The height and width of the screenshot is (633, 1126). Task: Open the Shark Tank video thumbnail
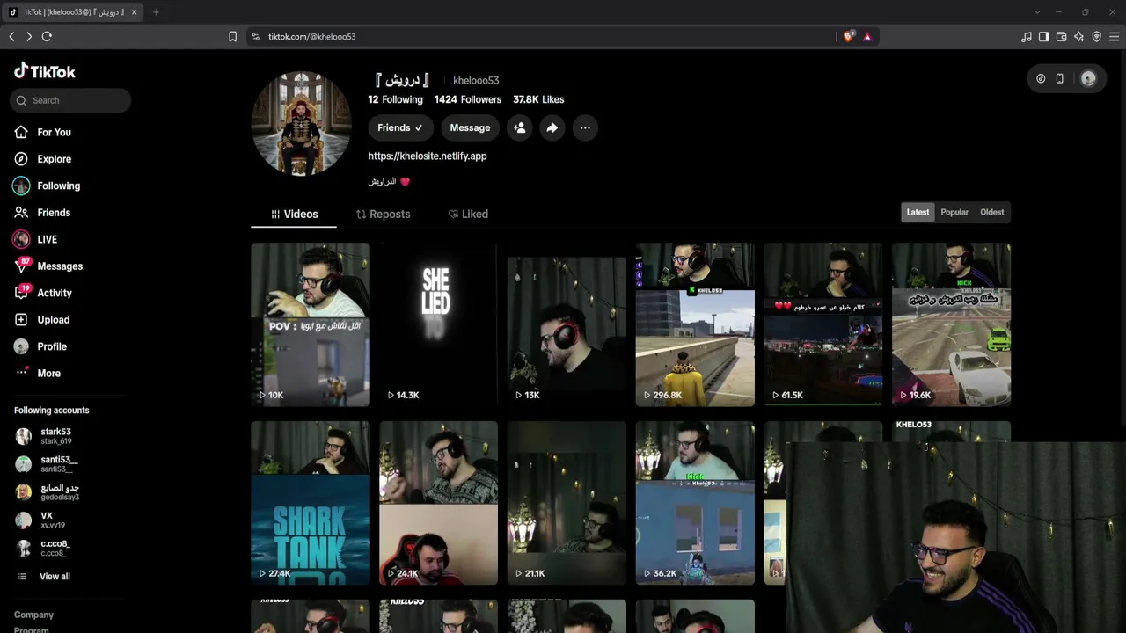click(311, 503)
